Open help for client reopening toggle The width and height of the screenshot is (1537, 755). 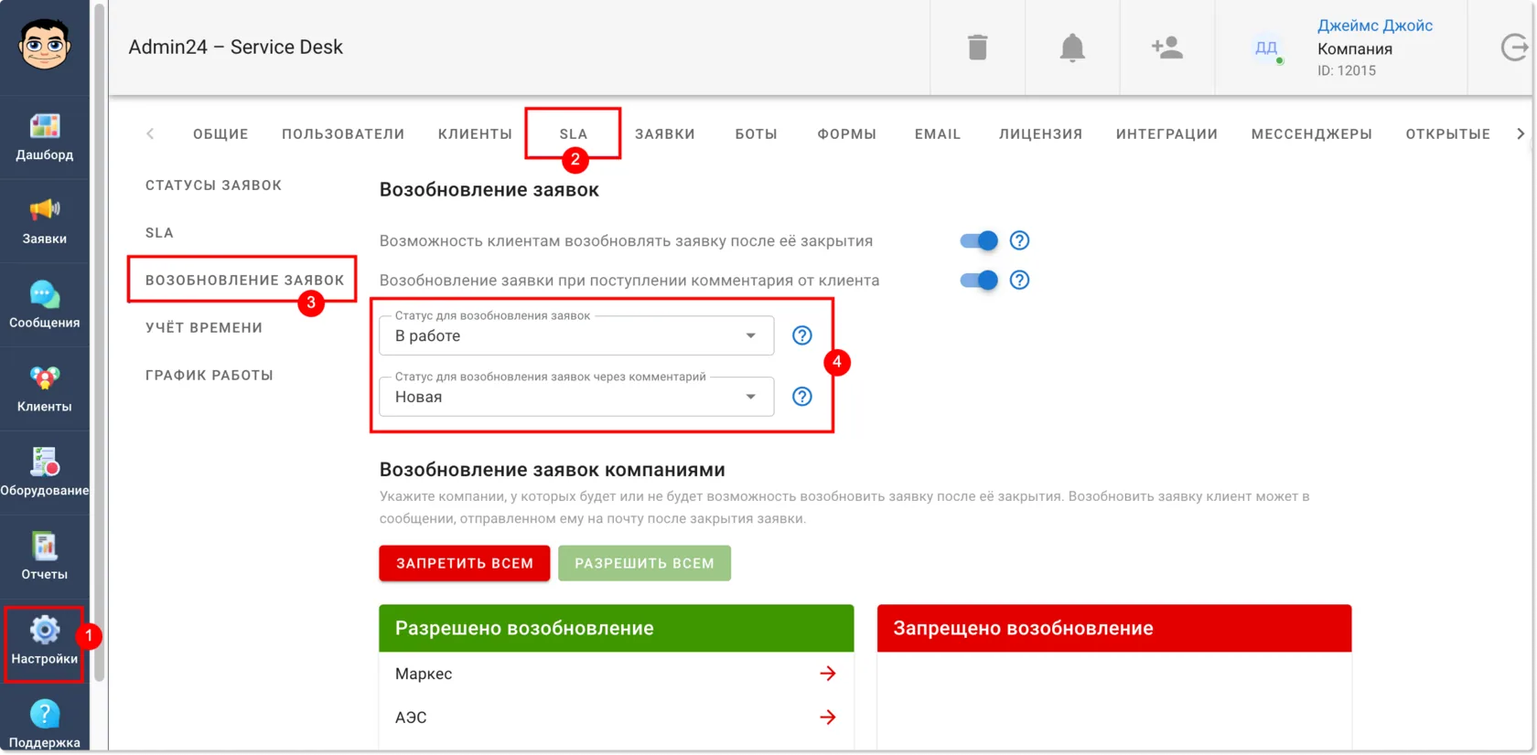pos(1019,240)
